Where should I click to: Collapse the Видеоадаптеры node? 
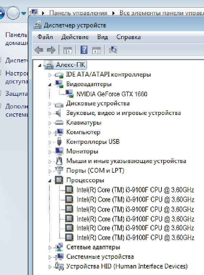[x=50, y=85]
